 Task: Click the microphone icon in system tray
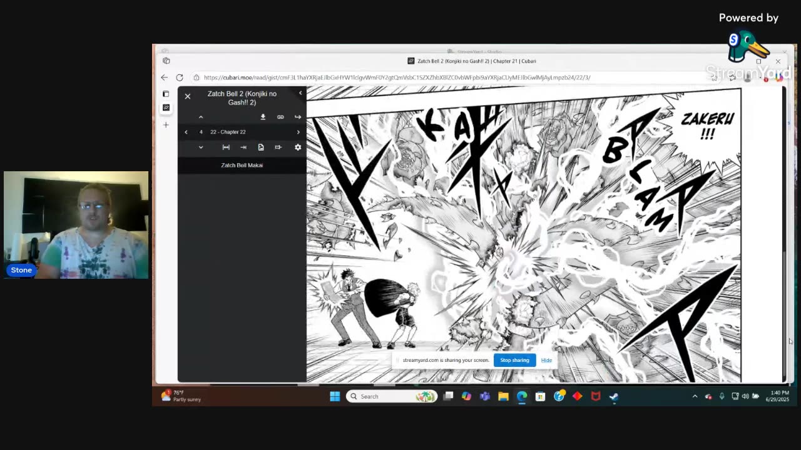722,396
